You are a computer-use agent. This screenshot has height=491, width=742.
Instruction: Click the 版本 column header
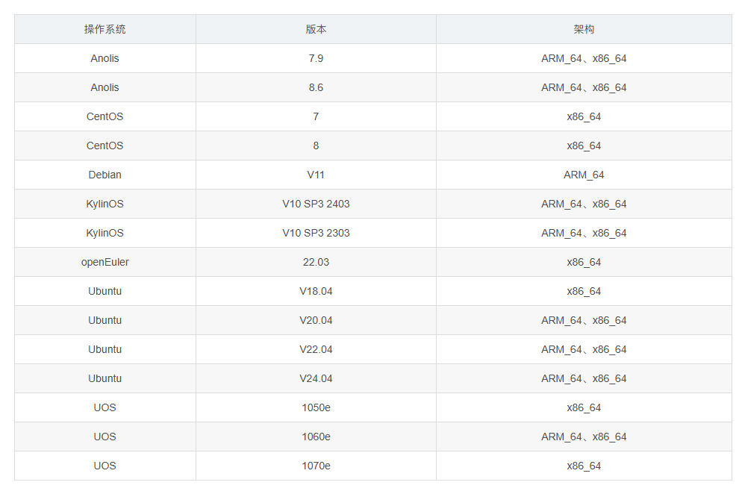click(316, 29)
